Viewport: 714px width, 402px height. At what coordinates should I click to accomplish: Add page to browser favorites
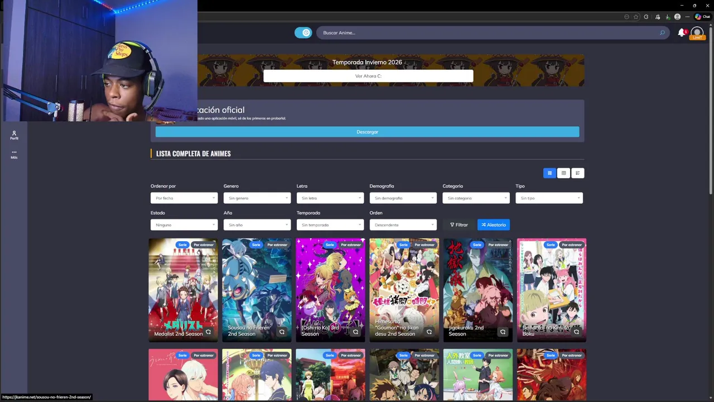click(636, 17)
